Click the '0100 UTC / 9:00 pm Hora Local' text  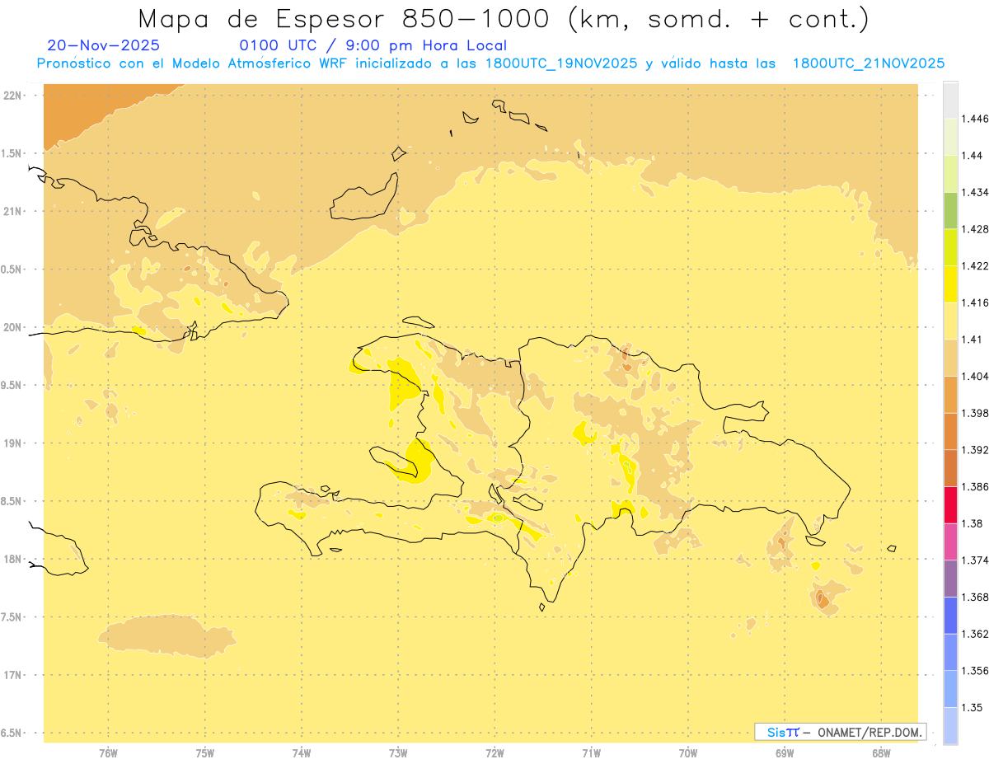pos(373,45)
